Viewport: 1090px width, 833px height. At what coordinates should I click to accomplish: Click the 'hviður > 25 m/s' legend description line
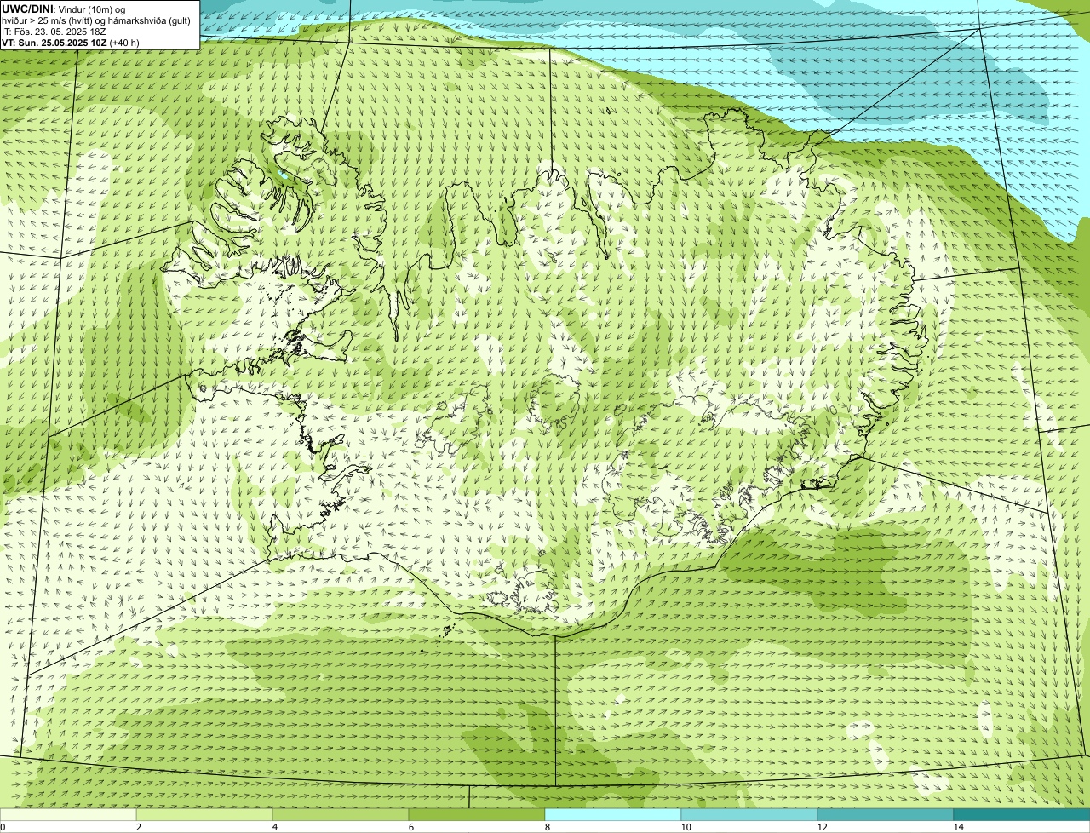point(96,20)
